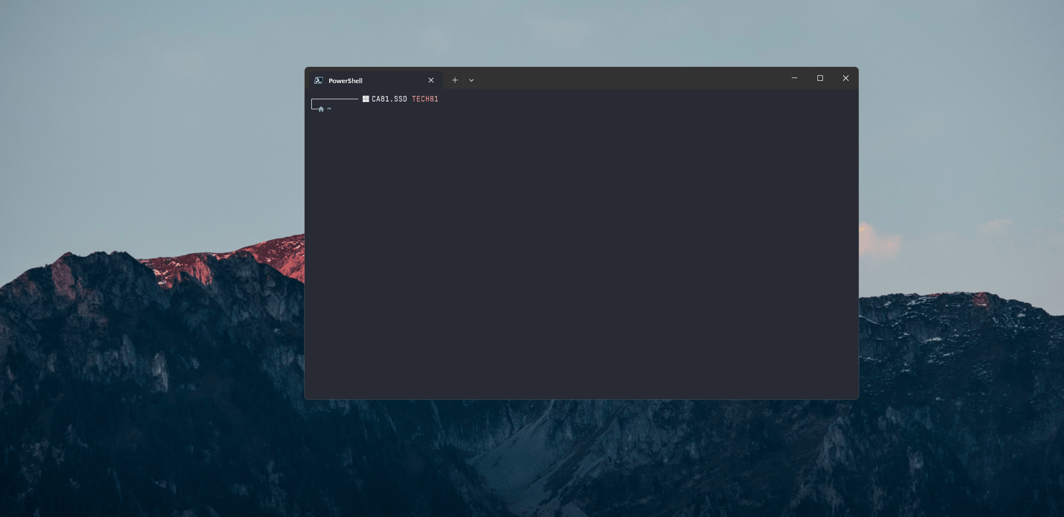Screen dimensions: 1064x517
Task: Expand the new tab profile dropdown
Action: [471, 80]
